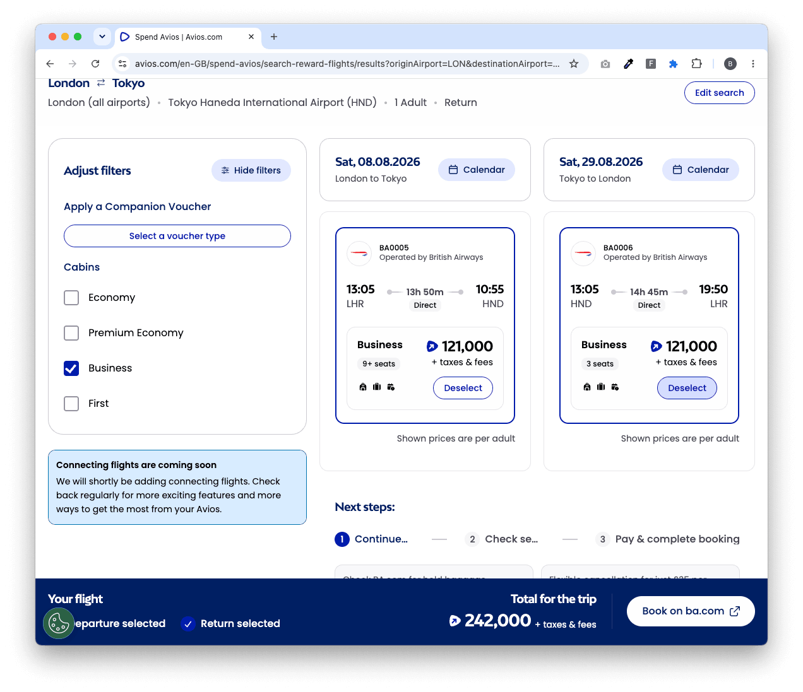Reload the Avios results page
This screenshot has width=803, height=692.
95,64
